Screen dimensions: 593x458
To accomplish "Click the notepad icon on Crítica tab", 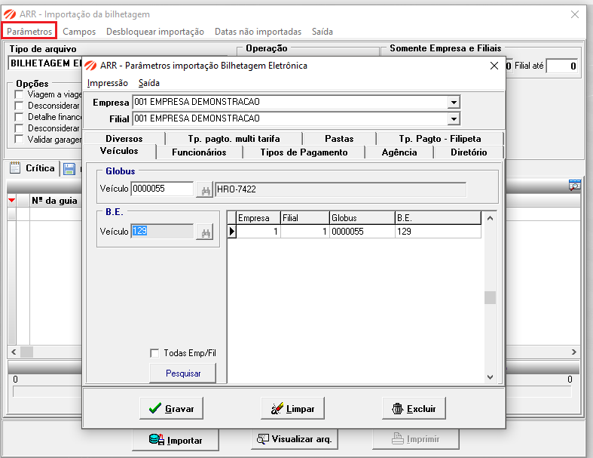I will point(15,168).
